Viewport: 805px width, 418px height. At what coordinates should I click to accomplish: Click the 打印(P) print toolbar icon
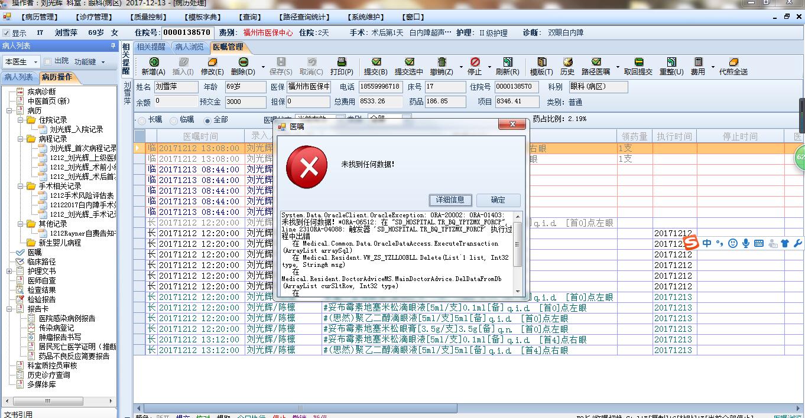[x=342, y=62]
